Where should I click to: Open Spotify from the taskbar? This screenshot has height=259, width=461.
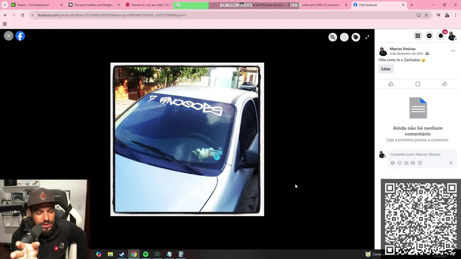pos(146,254)
